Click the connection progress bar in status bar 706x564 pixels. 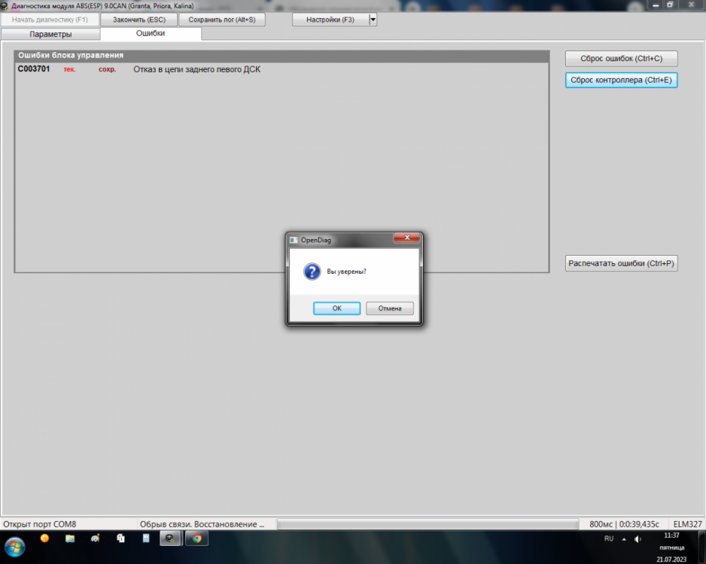tap(428, 524)
